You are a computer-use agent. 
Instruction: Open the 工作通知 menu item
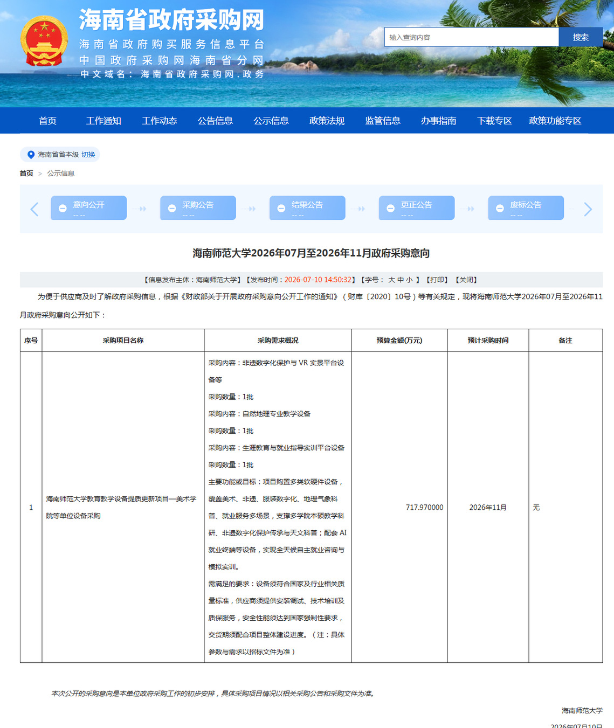coord(104,121)
